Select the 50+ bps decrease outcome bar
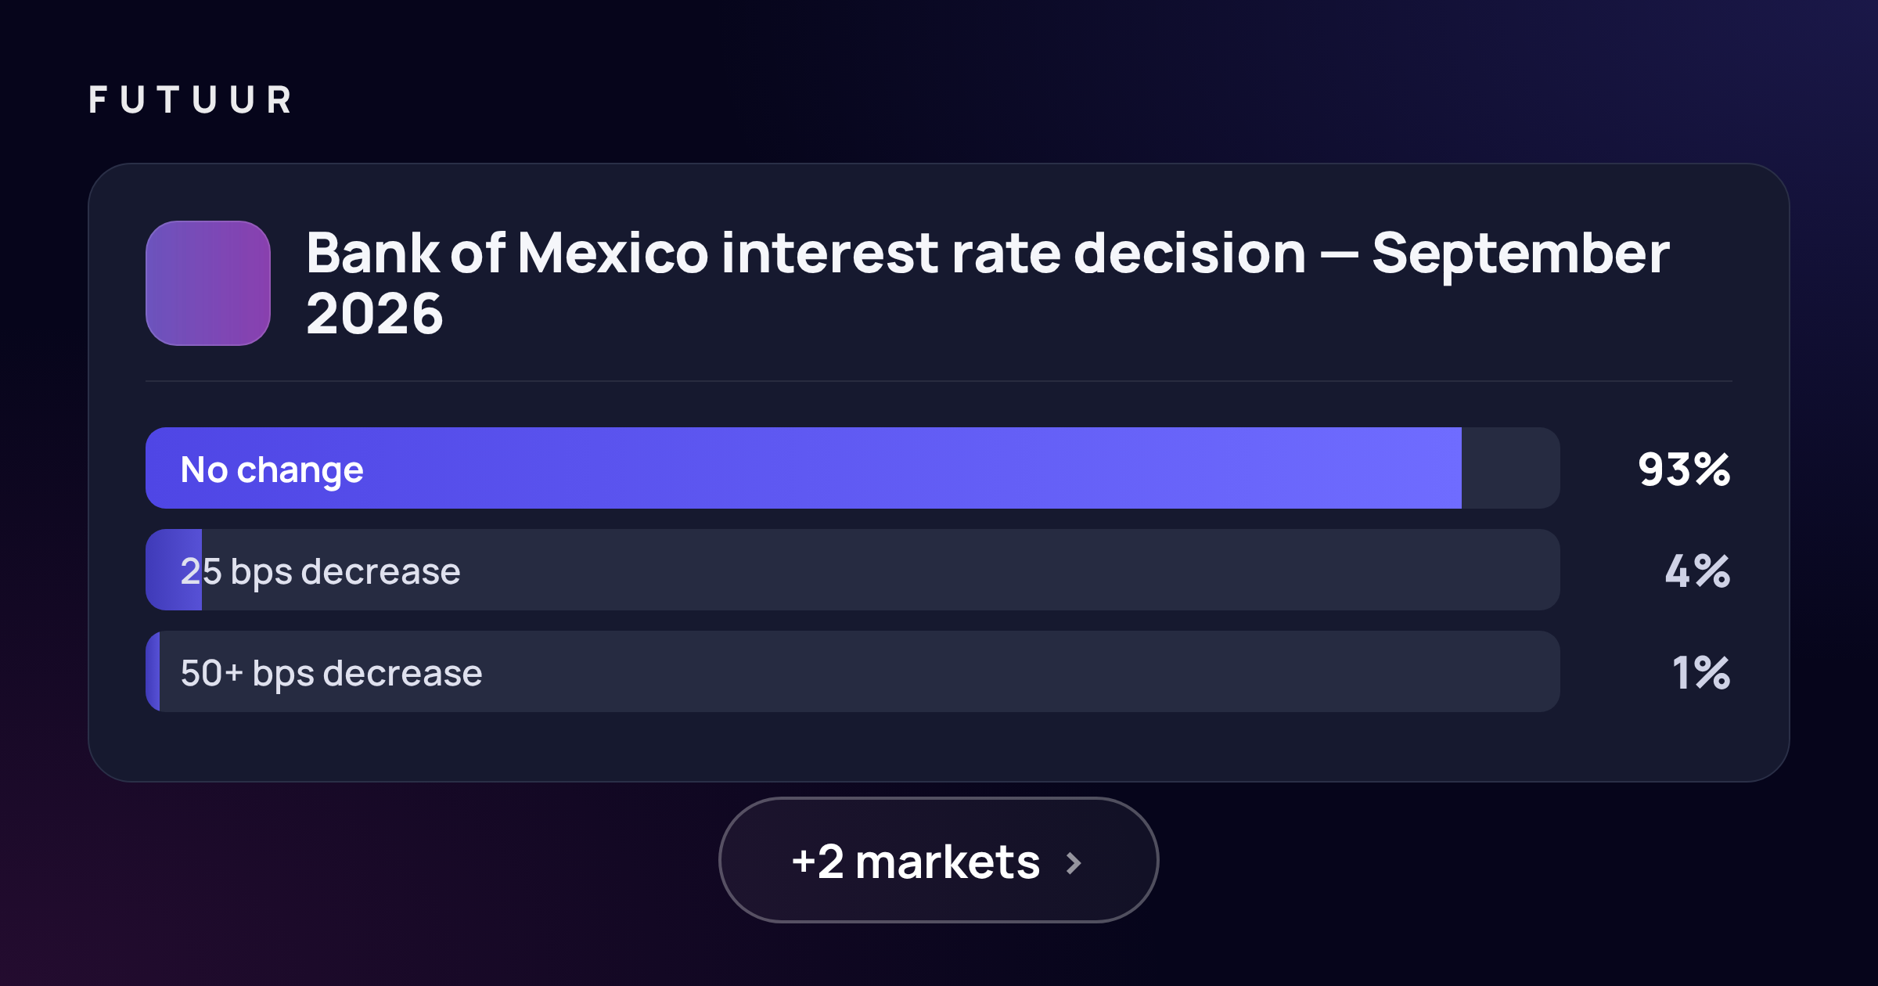This screenshot has height=986, width=1878. [x=852, y=671]
